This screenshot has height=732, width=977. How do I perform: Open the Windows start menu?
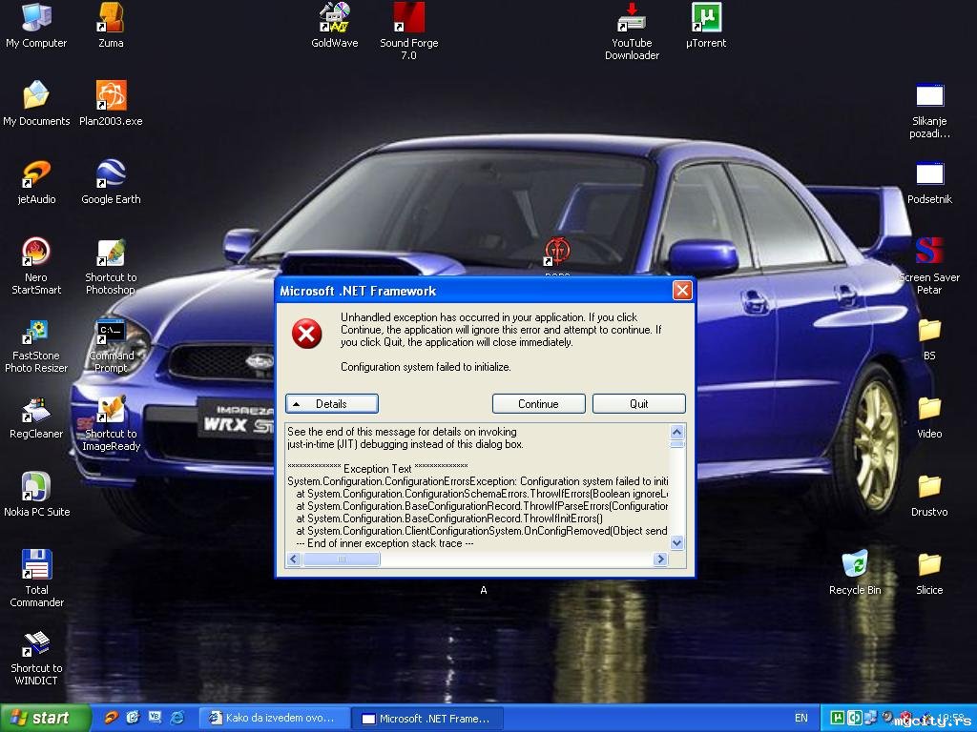point(45,719)
